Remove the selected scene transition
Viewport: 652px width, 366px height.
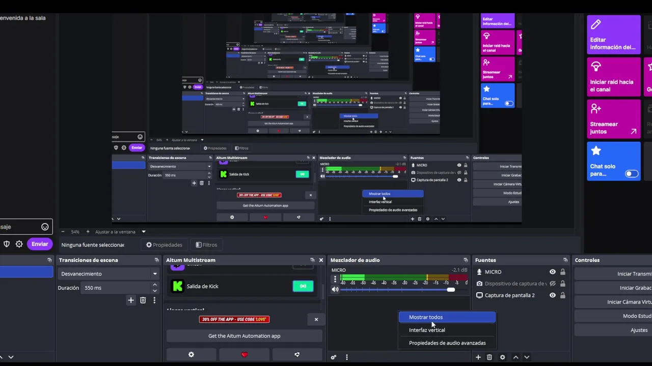(143, 300)
